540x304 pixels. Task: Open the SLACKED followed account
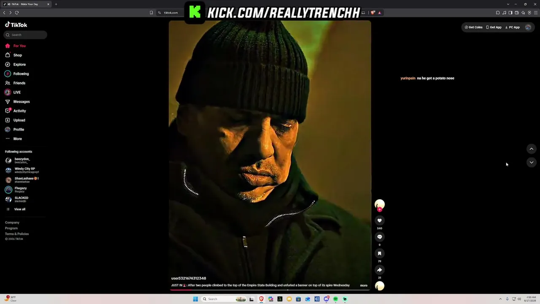coord(17,199)
